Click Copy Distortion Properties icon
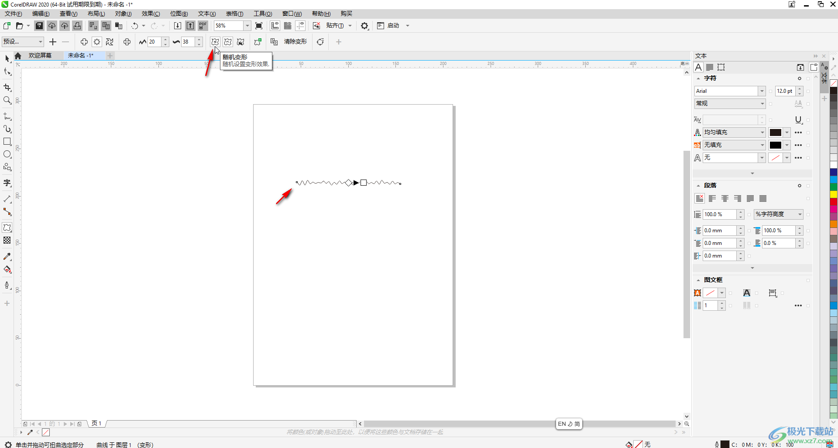 tap(274, 42)
